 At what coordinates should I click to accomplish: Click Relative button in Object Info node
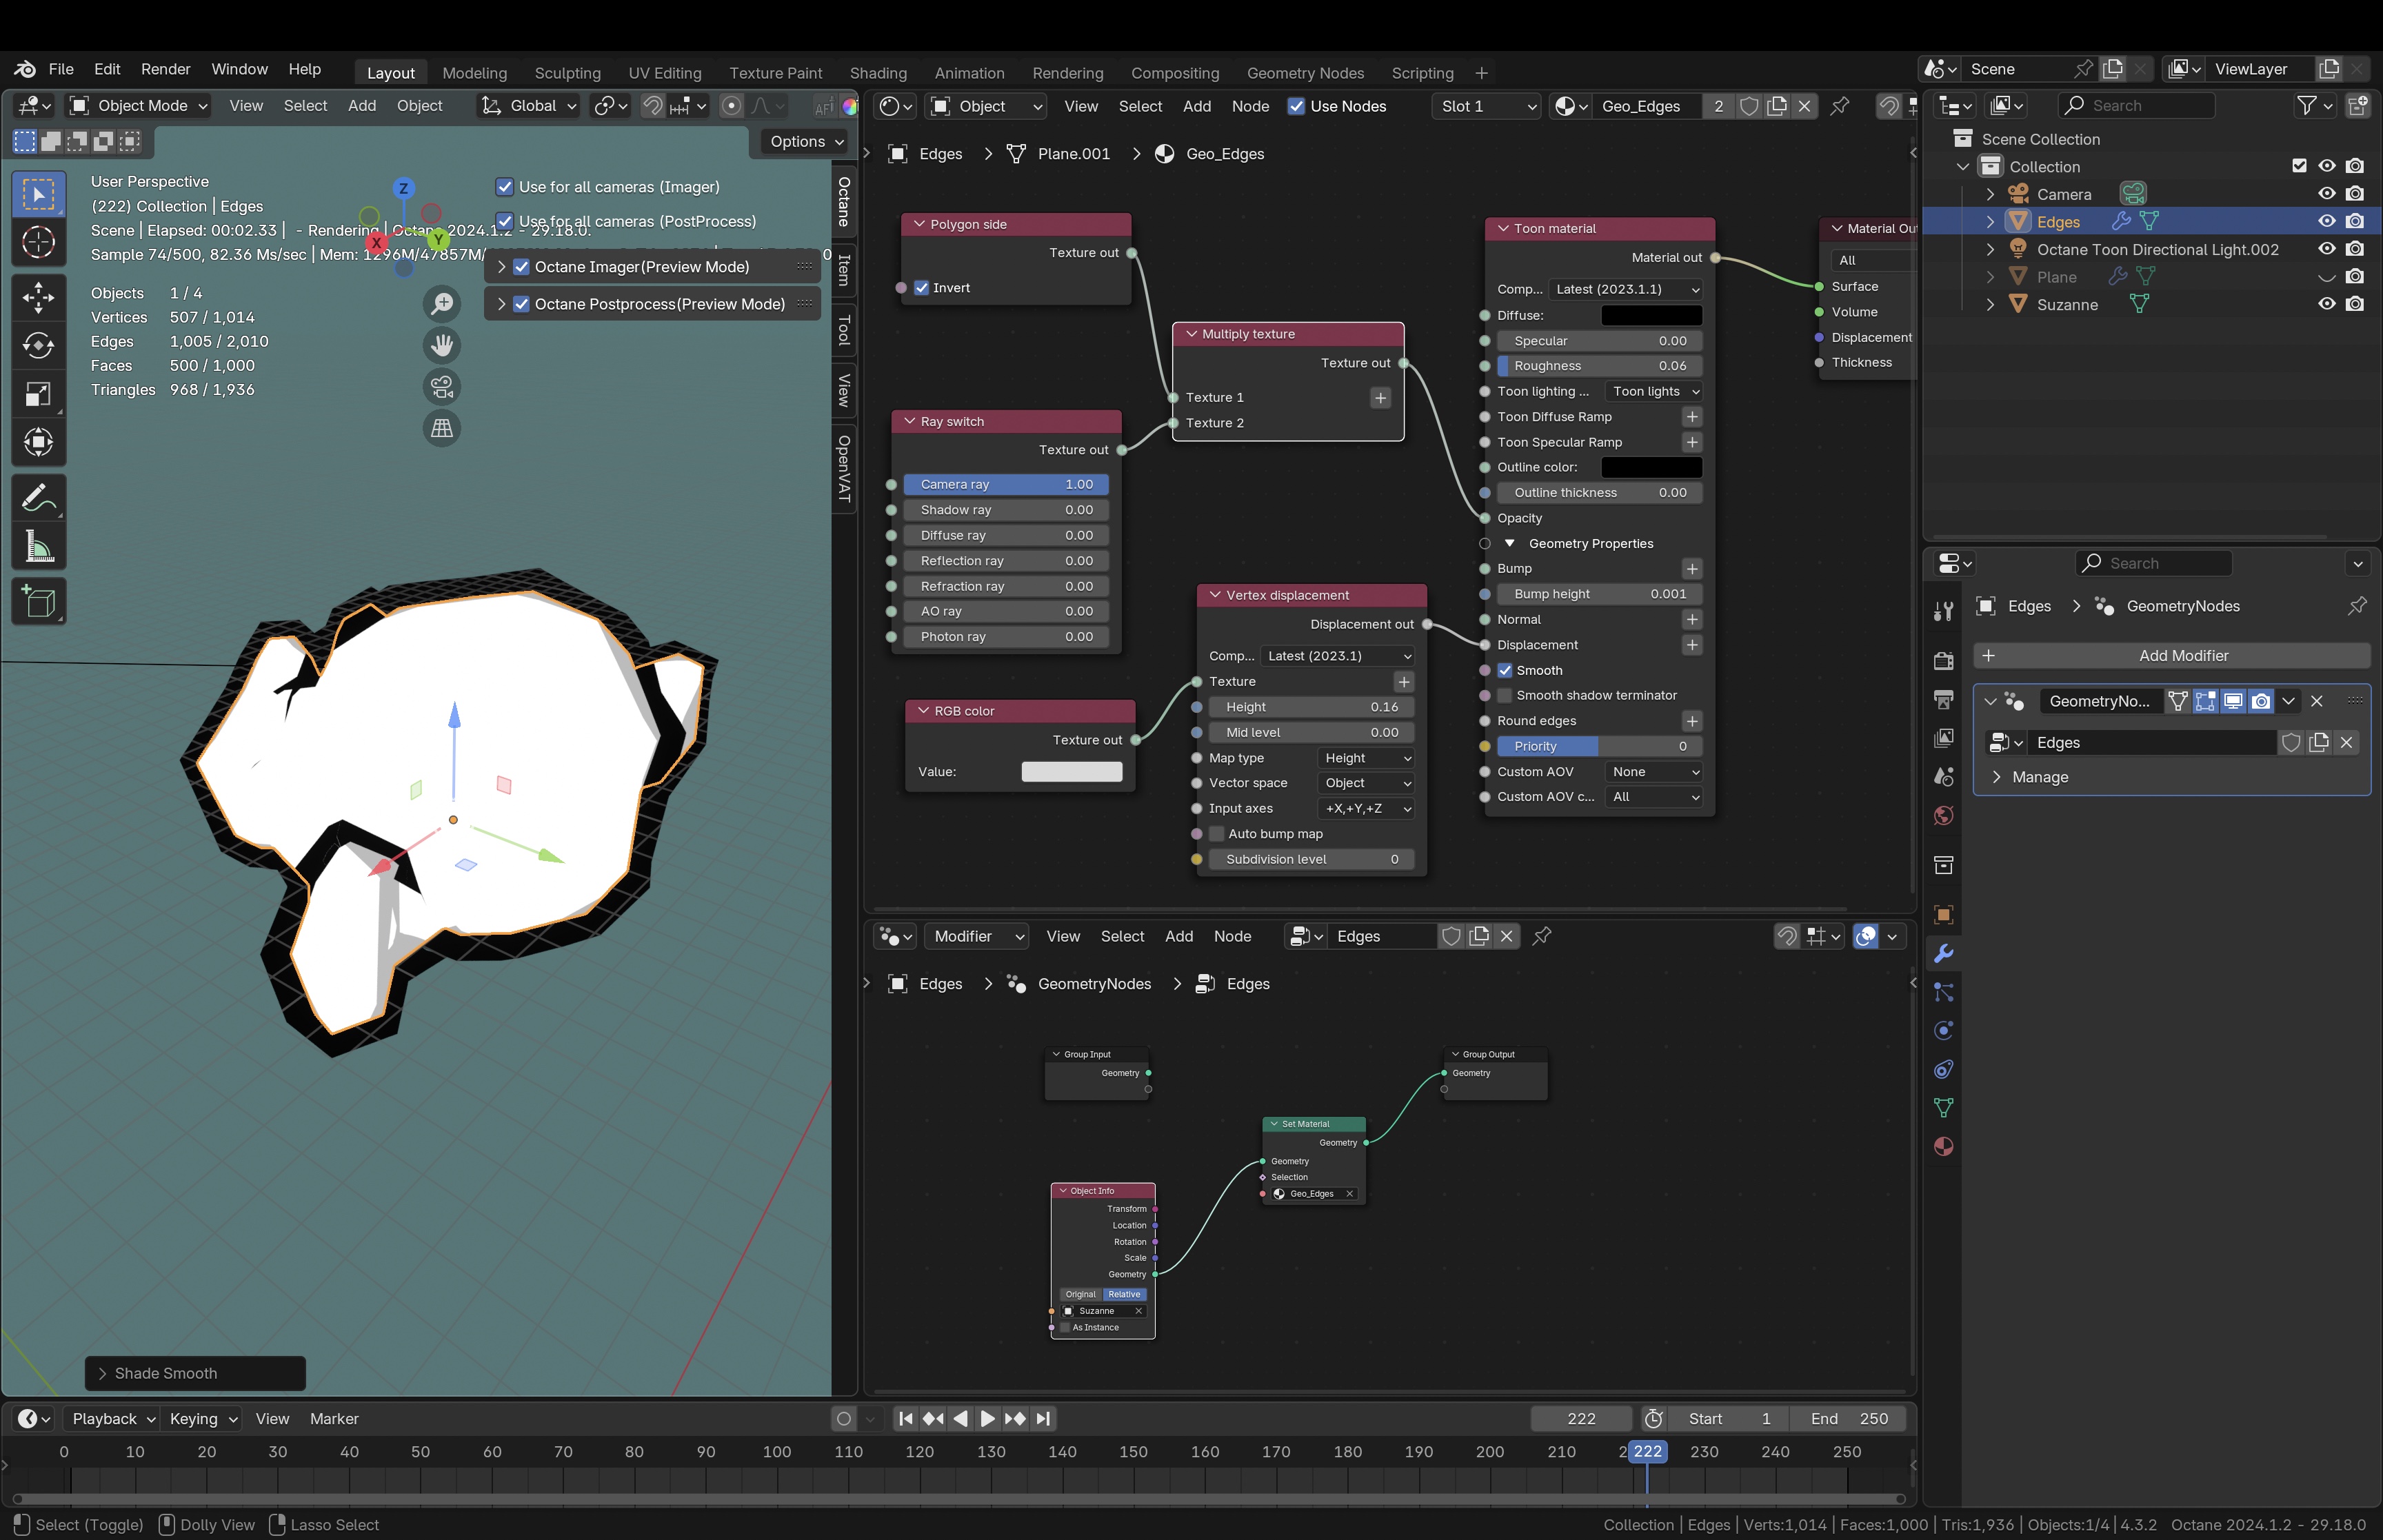(x=1124, y=1294)
